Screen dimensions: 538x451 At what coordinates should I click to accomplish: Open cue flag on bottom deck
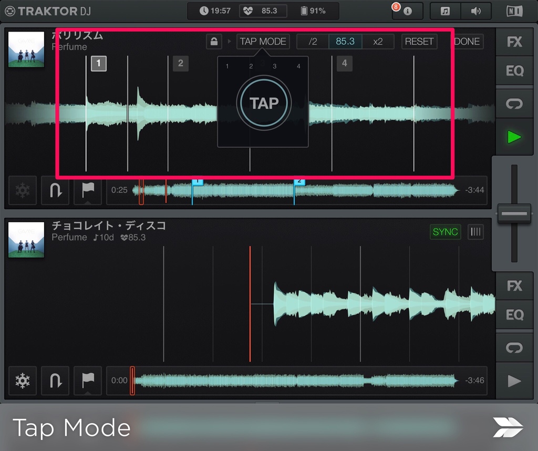[x=88, y=381]
